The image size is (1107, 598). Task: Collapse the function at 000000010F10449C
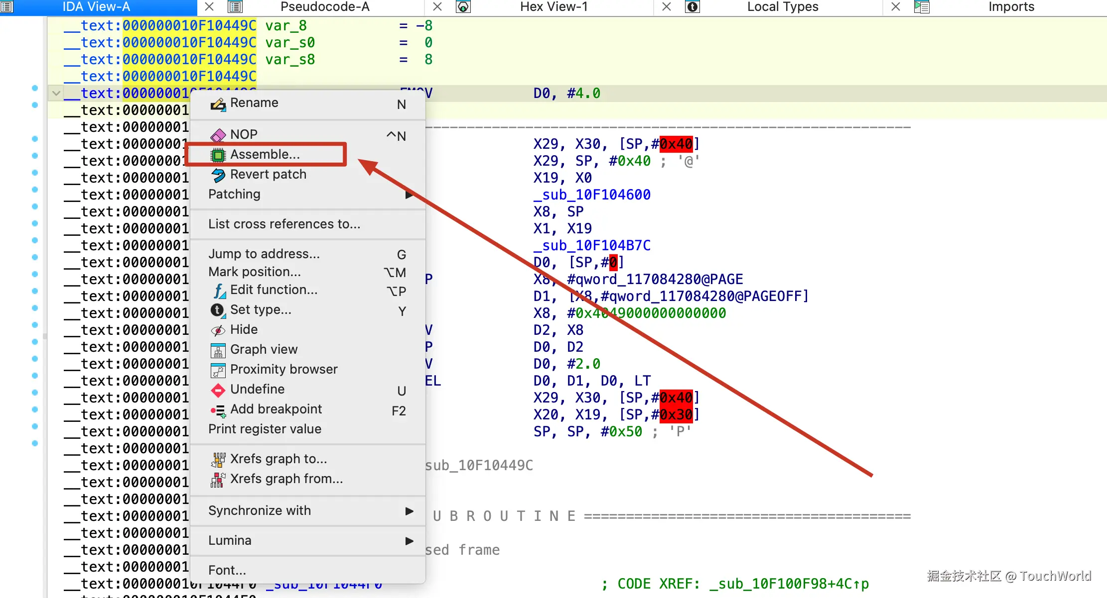[x=56, y=93]
